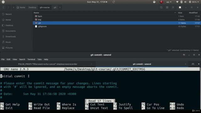Open the date and time clock menu
This screenshot has width=201, height=113.
tap(97, 2)
